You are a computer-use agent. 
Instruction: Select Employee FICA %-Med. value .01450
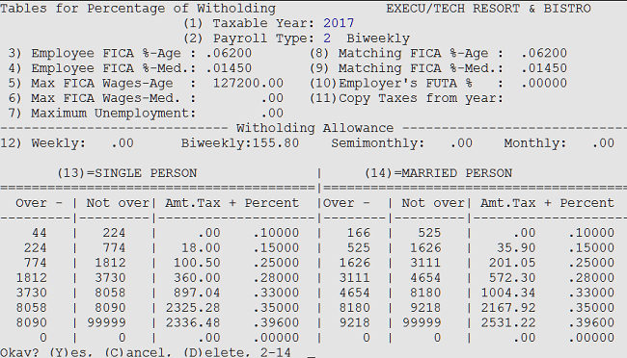[x=229, y=68]
